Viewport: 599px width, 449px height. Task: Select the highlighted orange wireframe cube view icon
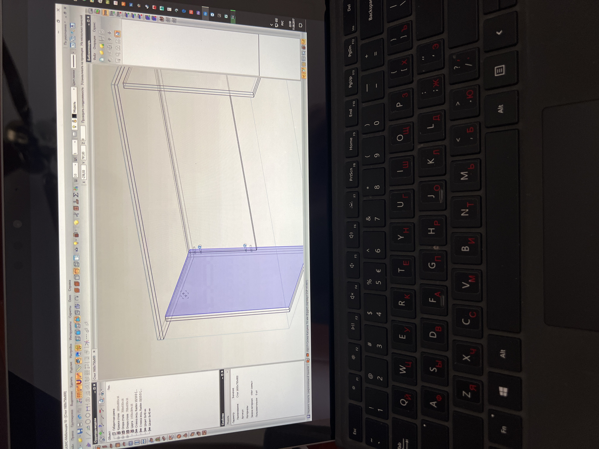(76, 271)
